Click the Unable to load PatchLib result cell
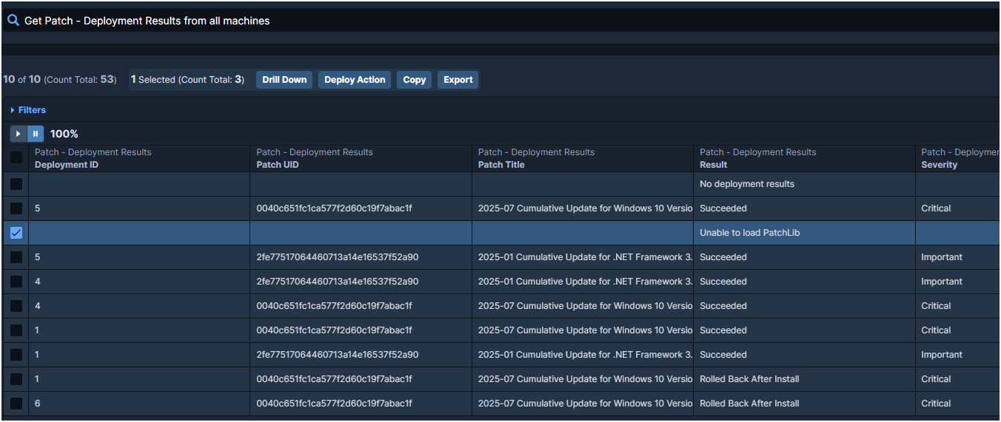The image size is (1001, 422). (749, 233)
